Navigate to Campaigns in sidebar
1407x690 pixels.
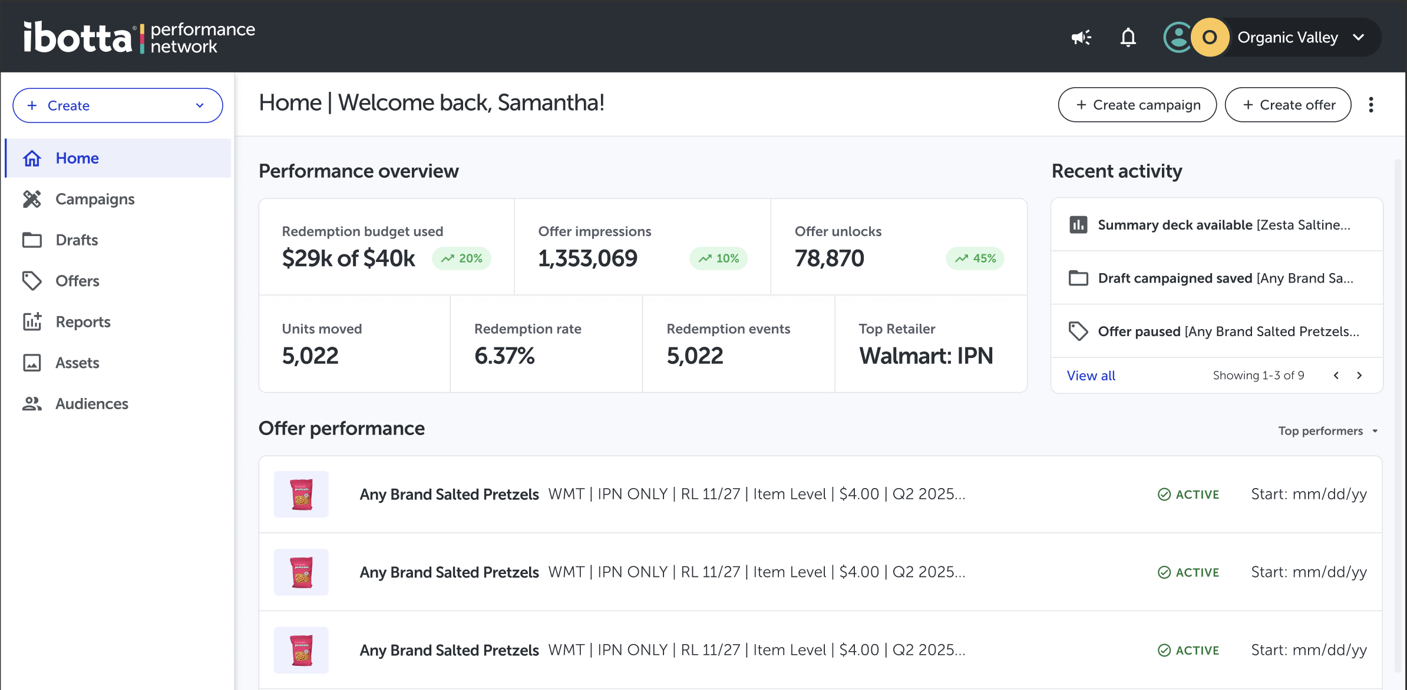(95, 199)
